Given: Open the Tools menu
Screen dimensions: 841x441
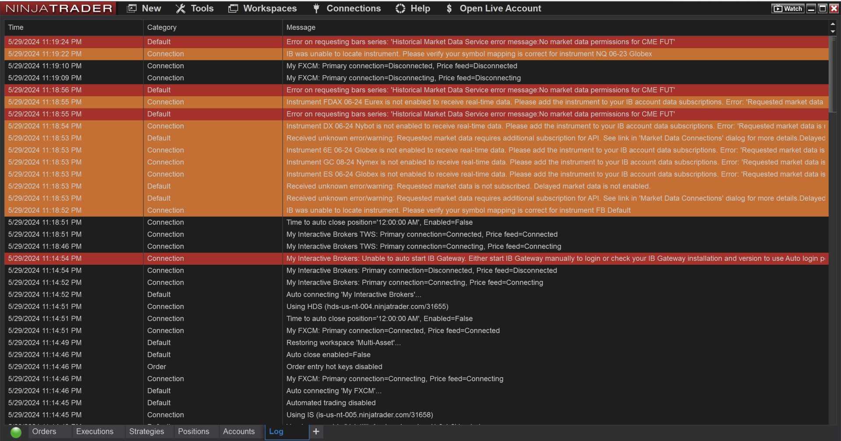Looking at the screenshot, I should pos(201,8).
